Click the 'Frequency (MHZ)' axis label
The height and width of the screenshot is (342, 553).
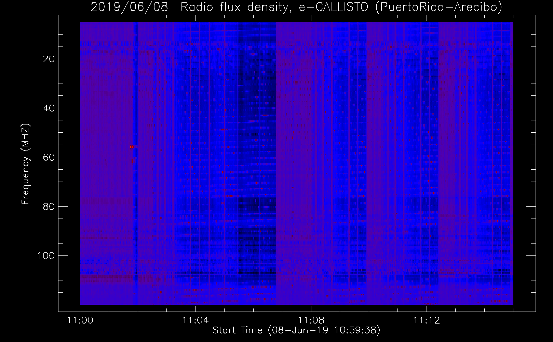(26, 164)
